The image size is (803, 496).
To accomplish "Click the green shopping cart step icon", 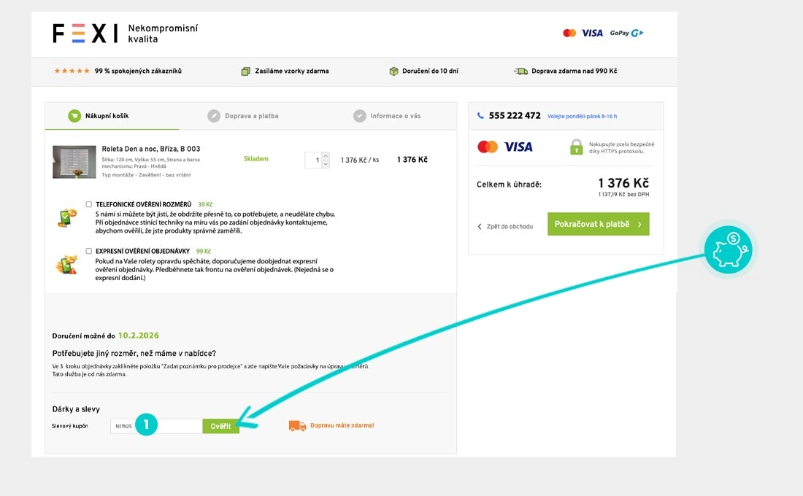I will pyautogui.click(x=74, y=116).
